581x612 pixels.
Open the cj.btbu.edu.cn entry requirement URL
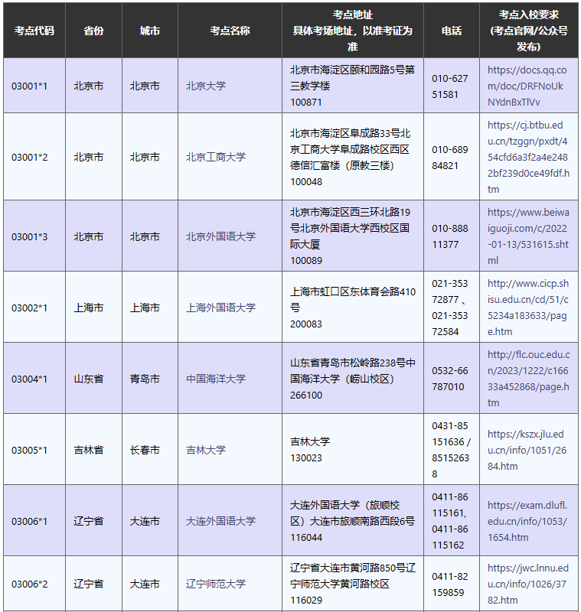(x=528, y=157)
